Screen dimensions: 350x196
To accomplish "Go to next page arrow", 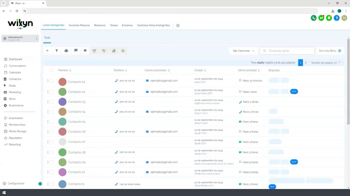I will tap(306, 63).
